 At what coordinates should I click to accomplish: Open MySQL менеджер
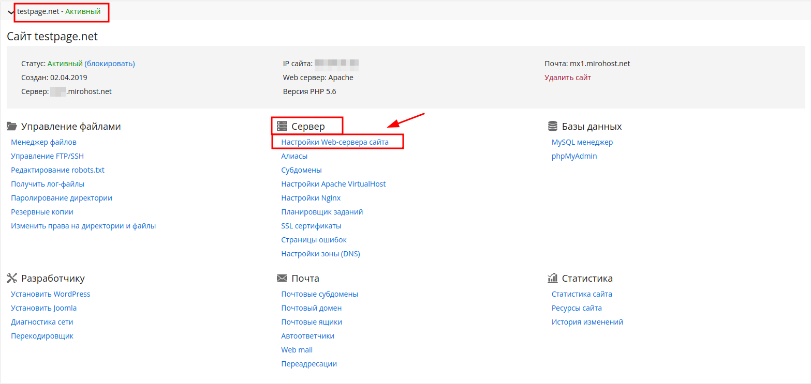point(582,142)
